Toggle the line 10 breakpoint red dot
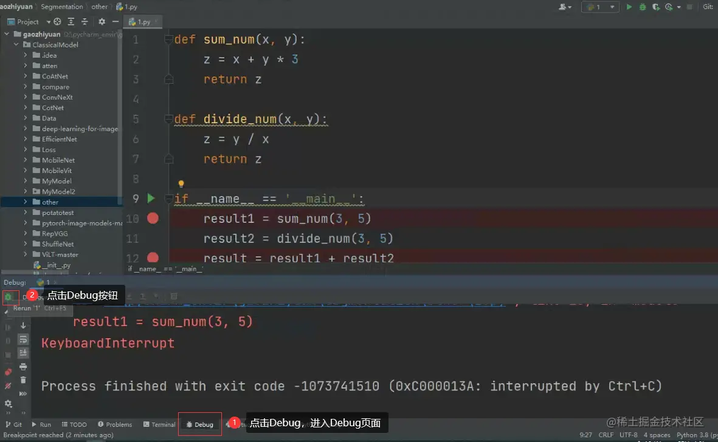The image size is (718, 442). [x=153, y=219]
